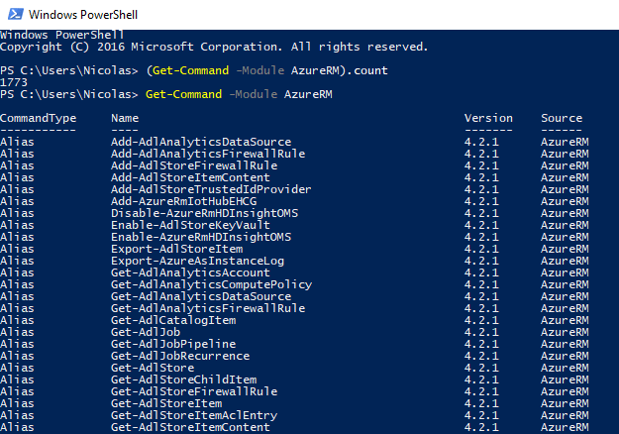
Task: Click Get-AdlAnalyticsAccount entry
Action: click(190, 272)
